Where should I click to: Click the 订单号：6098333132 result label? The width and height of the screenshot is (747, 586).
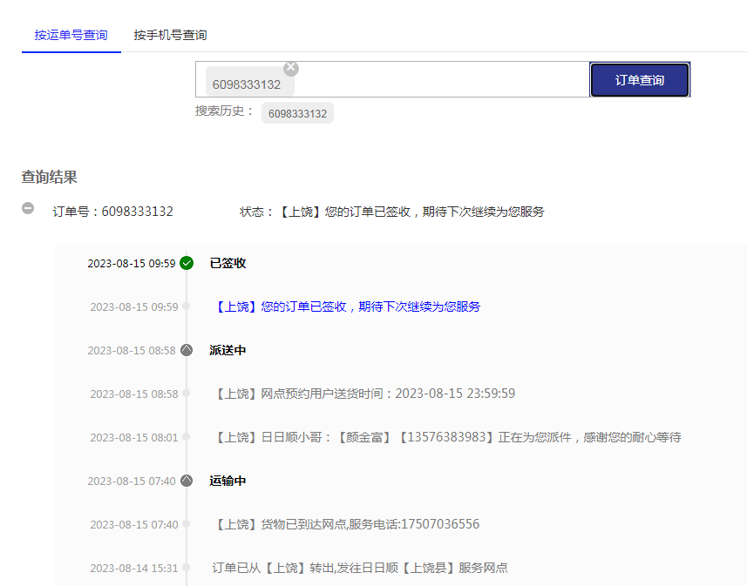point(112,212)
